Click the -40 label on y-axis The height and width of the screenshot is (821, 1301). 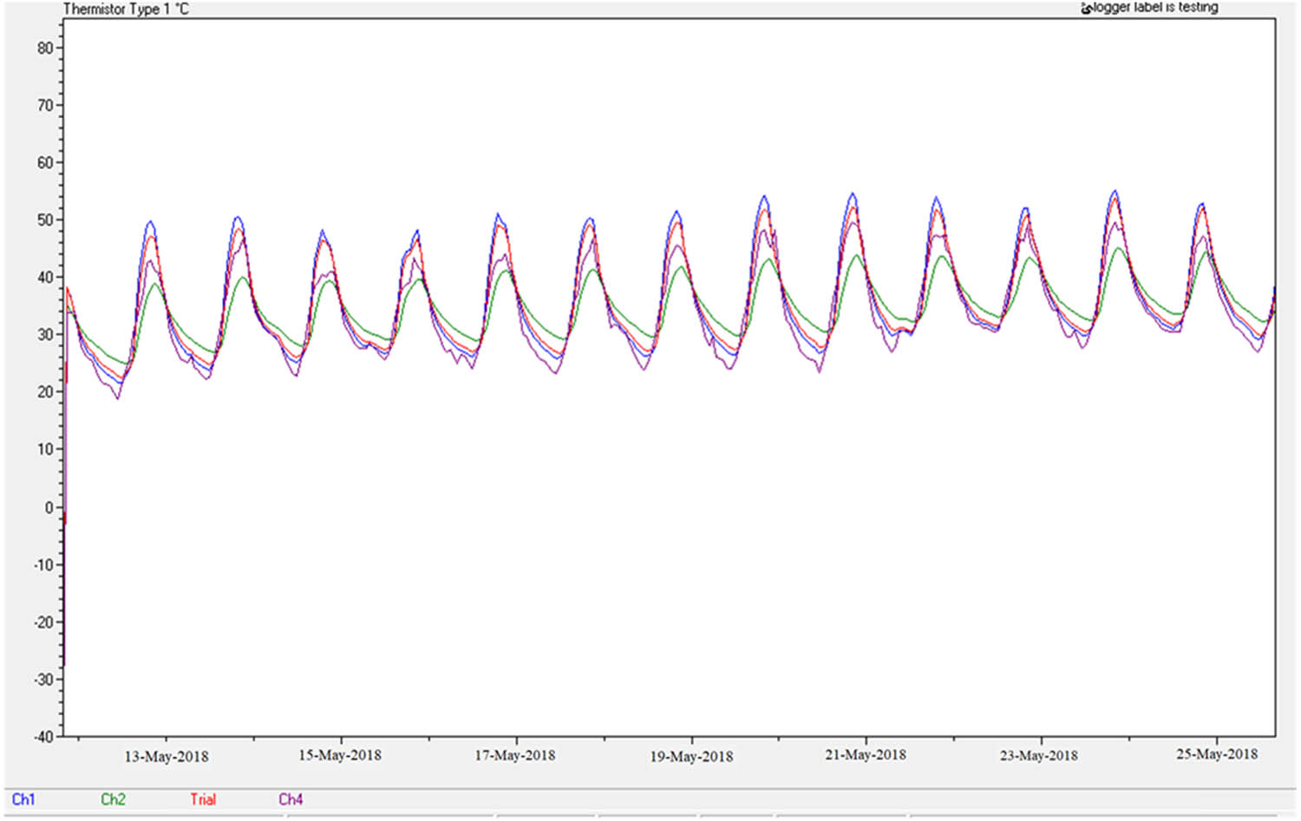pyautogui.click(x=42, y=737)
